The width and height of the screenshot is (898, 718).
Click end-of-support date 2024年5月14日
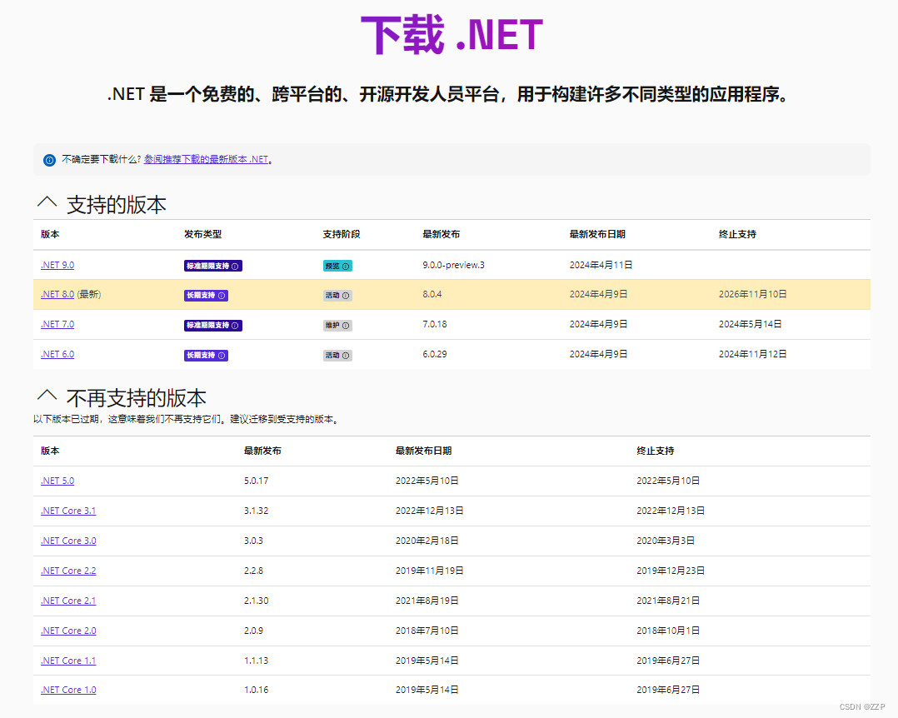751,324
